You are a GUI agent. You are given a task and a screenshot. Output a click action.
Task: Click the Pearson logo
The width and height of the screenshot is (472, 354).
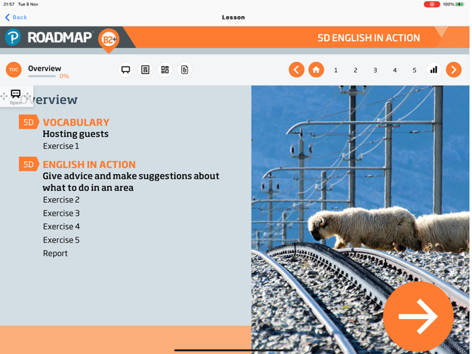[x=13, y=37]
